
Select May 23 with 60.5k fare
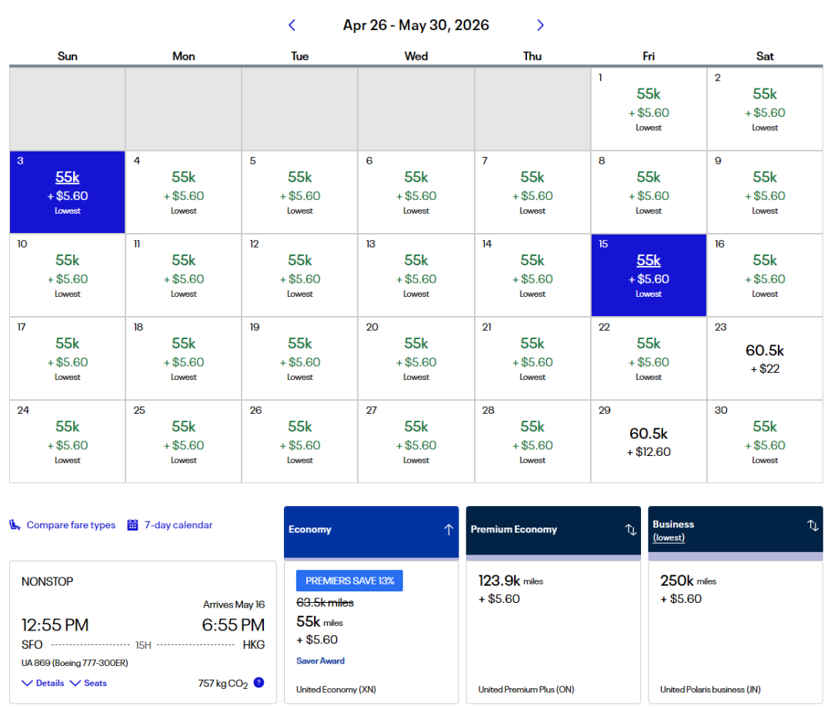(764, 358)
